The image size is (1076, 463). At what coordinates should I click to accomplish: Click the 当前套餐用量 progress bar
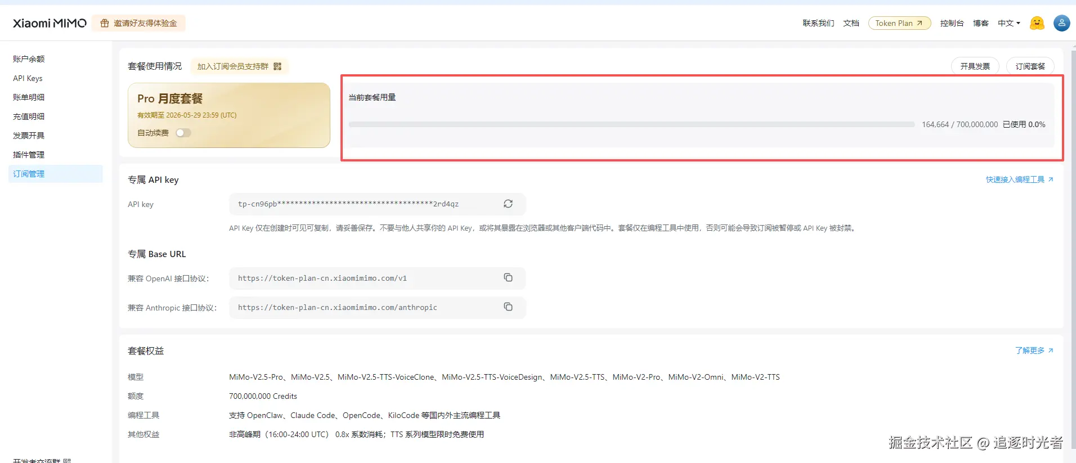[x=631, y=124]
